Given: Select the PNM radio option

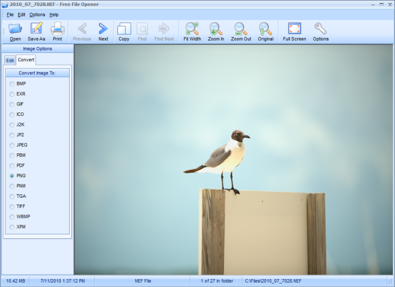Looking at the screenshot, I should pos(12,186).
